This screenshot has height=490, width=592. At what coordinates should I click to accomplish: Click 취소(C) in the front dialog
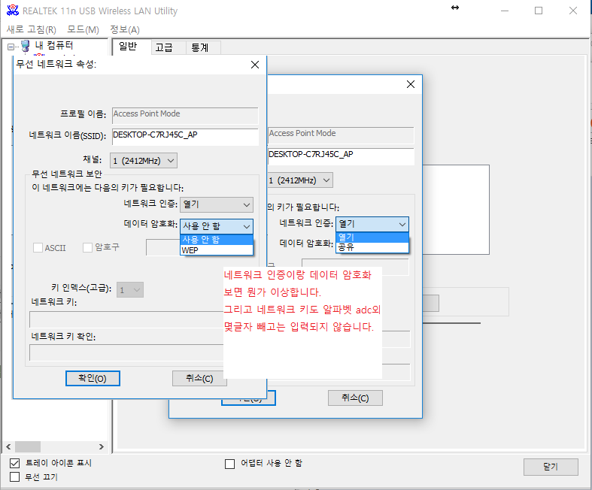pyautogui.click(x=199, y=378)
